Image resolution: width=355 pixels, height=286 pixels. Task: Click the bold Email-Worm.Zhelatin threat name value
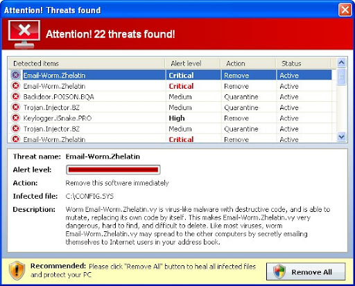(x=103, y=157)
